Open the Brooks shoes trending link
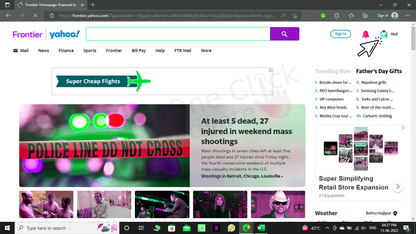The width and height of the screenshot is (416, 234). [335, 82]
